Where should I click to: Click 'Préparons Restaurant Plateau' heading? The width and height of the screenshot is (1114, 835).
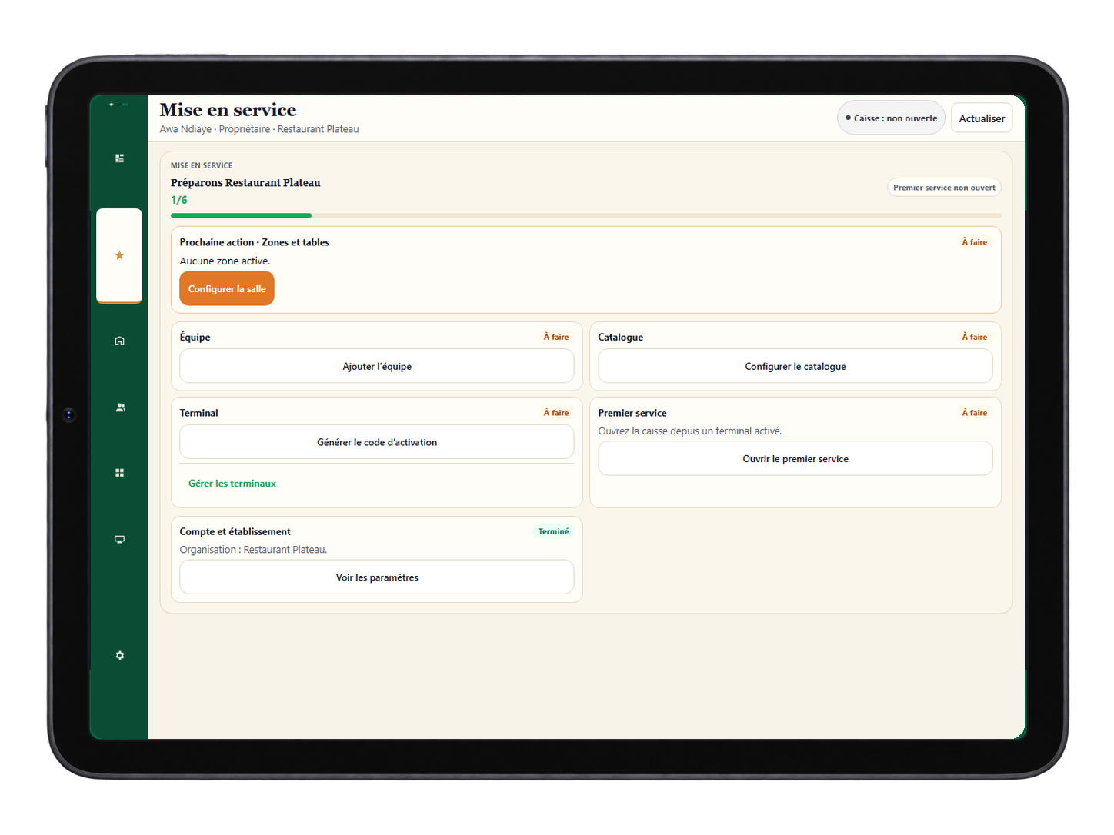[x=245, y=183]
